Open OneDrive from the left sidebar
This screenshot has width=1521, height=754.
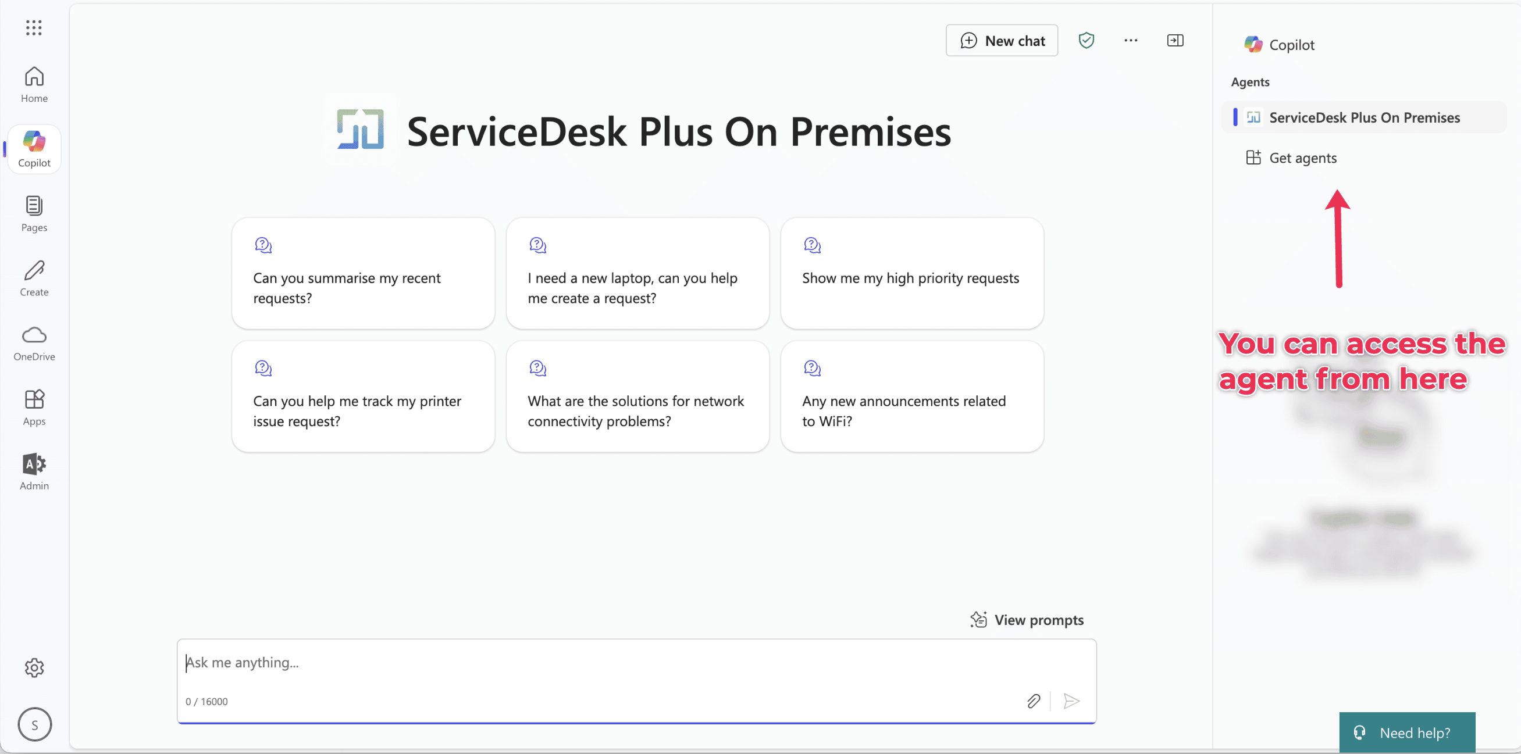tap(34, 343)
